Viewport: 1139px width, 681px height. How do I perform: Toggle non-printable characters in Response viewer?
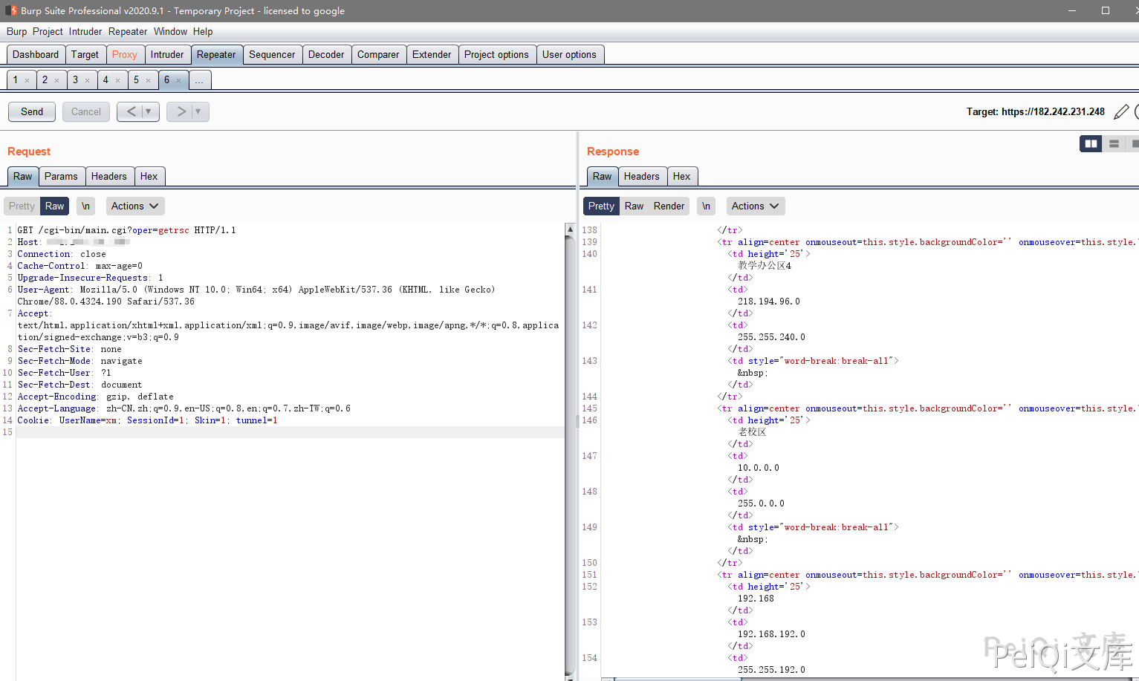[706, 206]
